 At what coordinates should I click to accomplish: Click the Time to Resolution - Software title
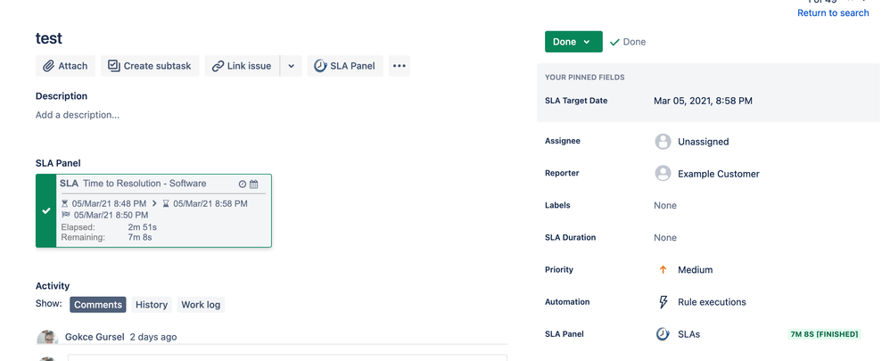pos(144,184)
